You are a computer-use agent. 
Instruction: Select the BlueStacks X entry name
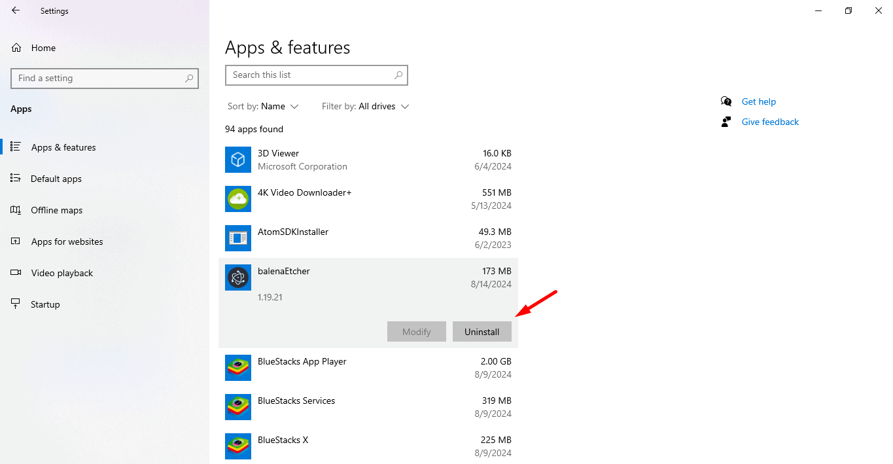coord(283,440)
